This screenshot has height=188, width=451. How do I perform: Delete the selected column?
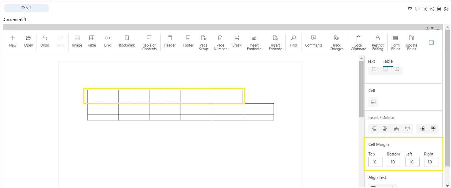433,129
